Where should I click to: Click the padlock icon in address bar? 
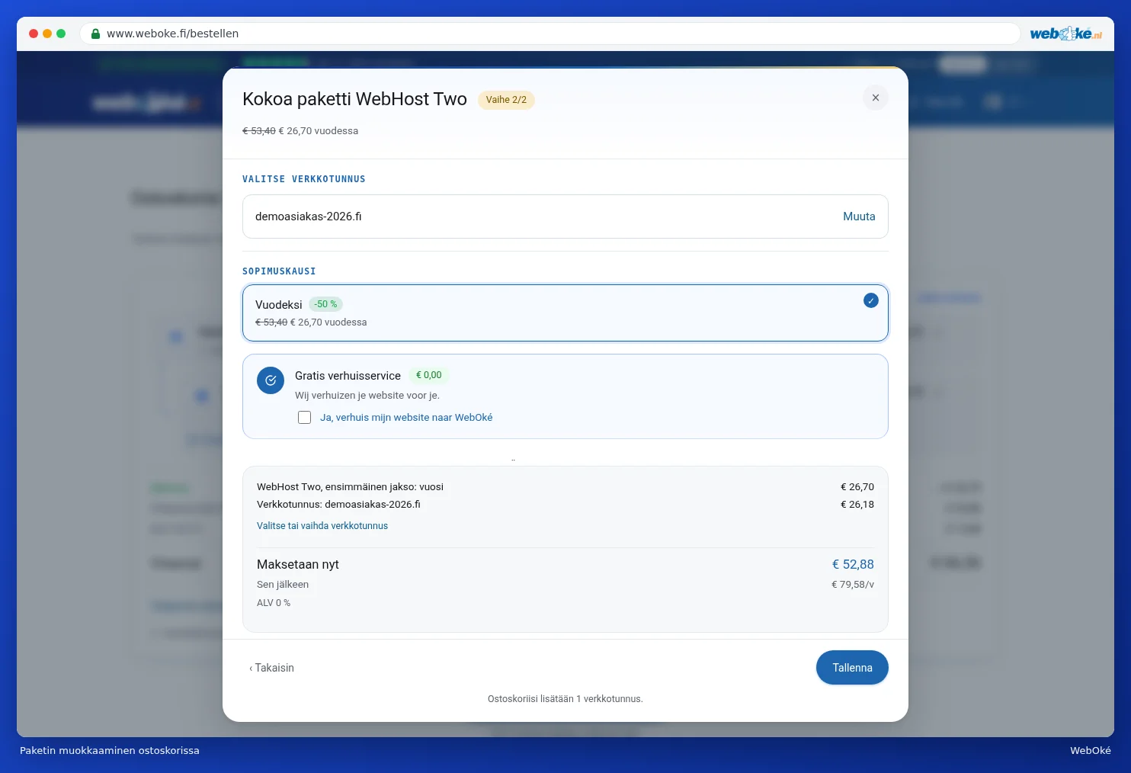pyautogui.click(x=95, y=34)
